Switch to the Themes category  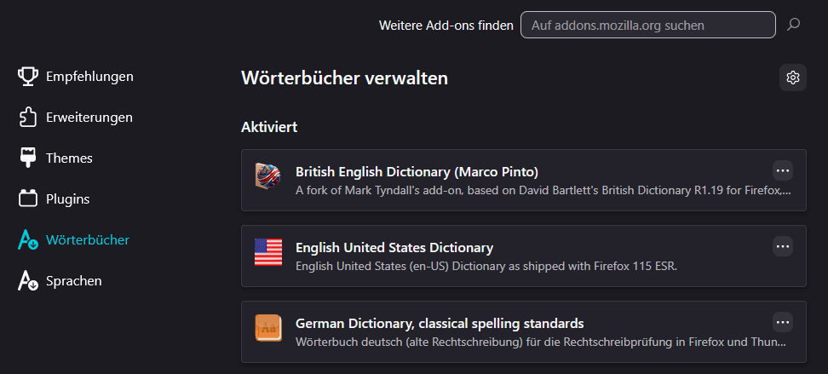coord(69,158)
